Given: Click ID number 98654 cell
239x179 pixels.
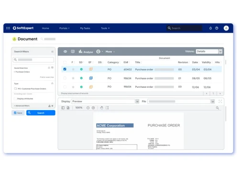Looking at the screenshot, I should click(128, 87).
